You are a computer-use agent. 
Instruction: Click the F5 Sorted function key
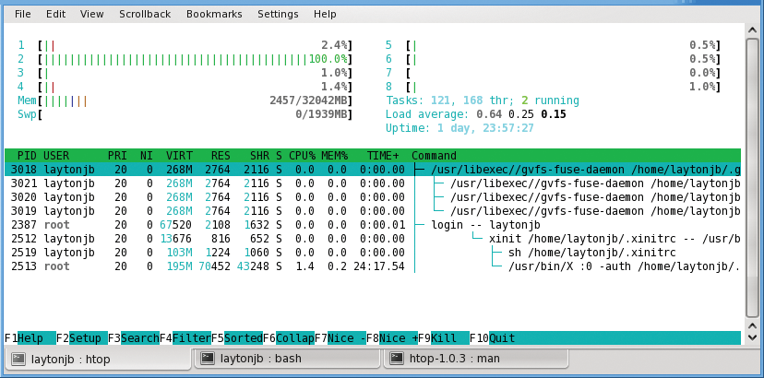(x=237, y=338)
